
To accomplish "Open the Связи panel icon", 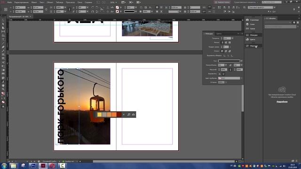I will pyautogui.click(x=247, y=29).
